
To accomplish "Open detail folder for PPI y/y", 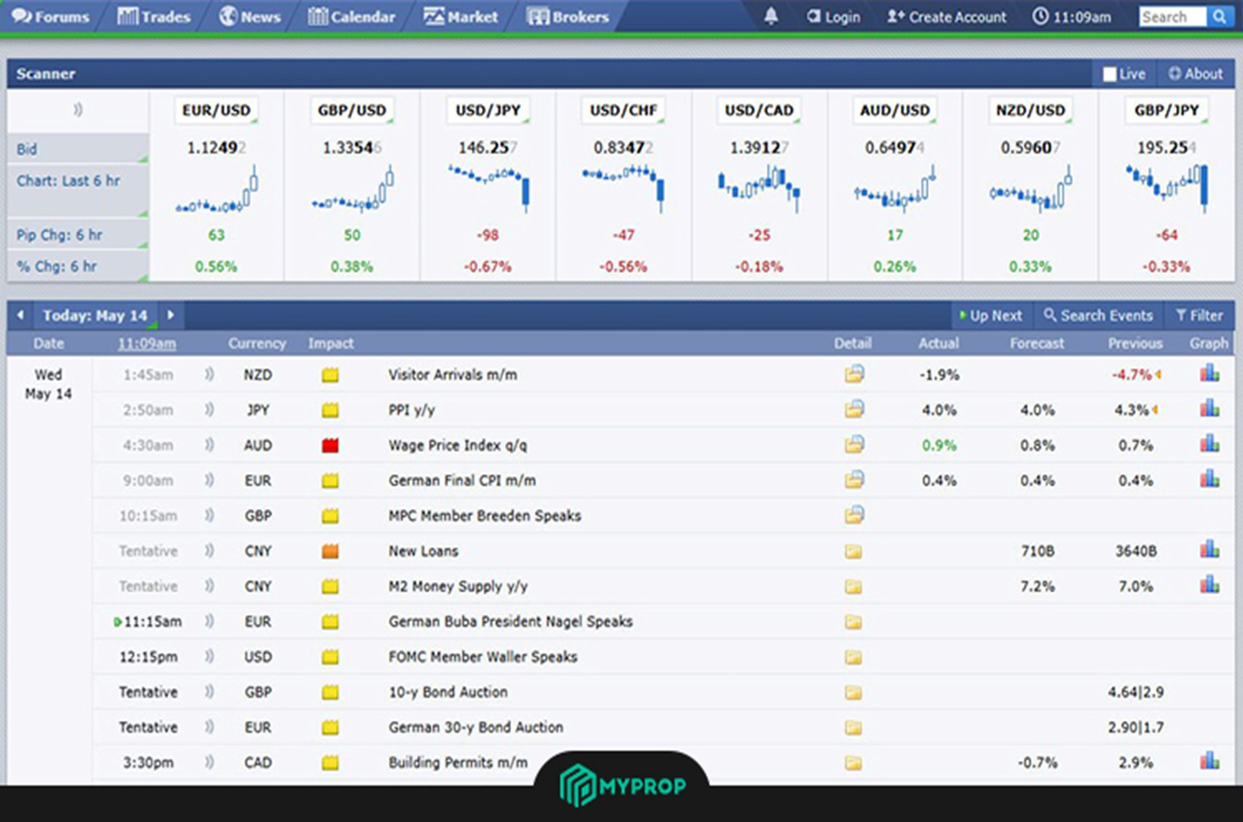I will (x=854, y=410).
